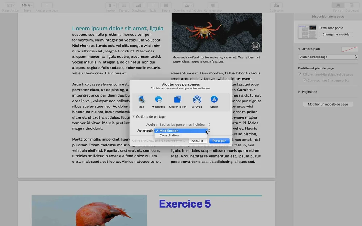Click the Texte toolbar icon

(153, 5)
